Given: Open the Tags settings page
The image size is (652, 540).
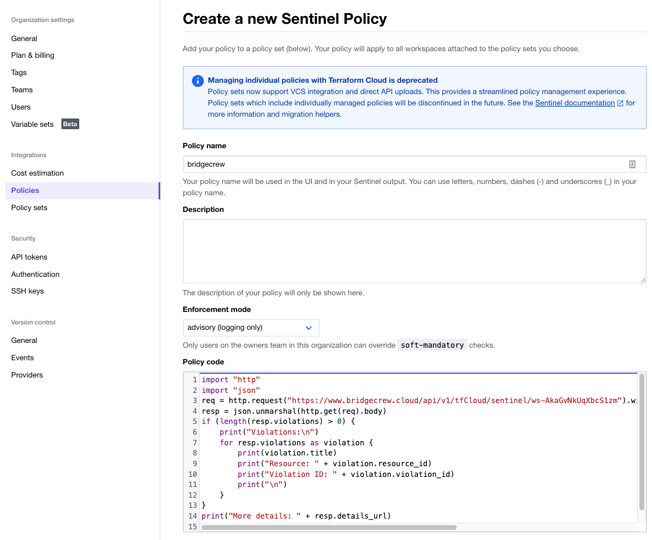Looking at the screenshot, I should (18, 72).
